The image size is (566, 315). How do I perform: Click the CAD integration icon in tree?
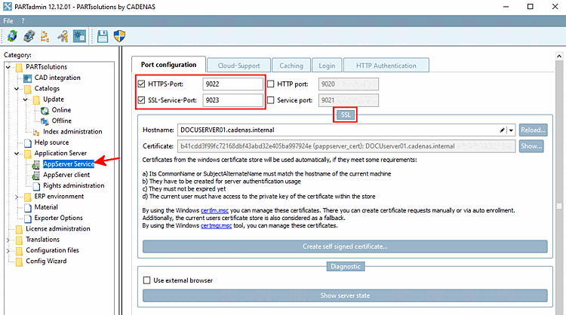click(28, 78)
